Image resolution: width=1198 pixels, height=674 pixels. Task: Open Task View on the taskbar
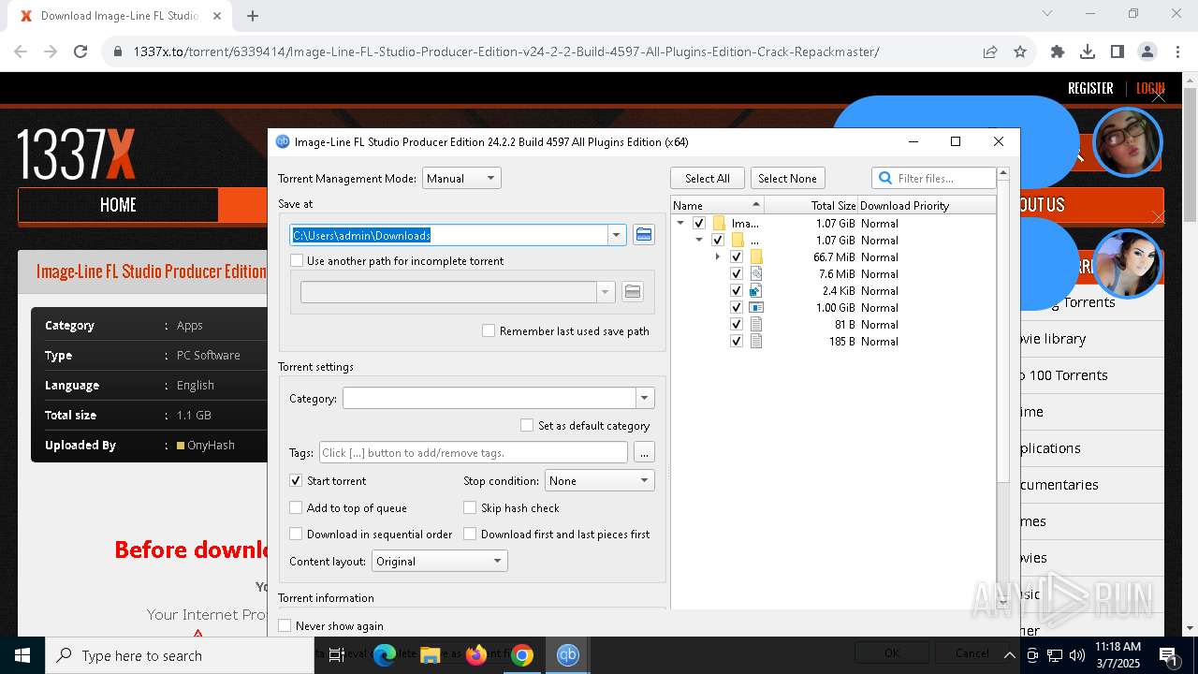coord(337,655)
